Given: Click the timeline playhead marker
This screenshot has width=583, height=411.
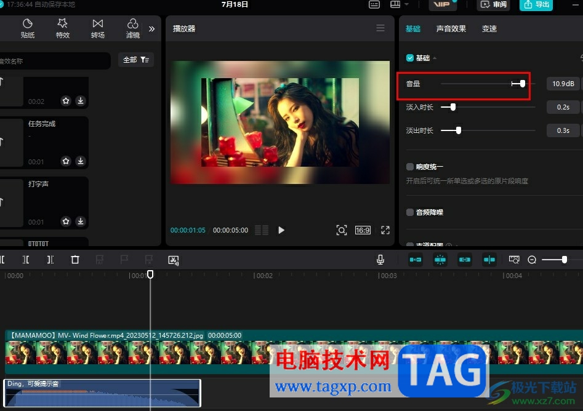Looking at the screenshot, I should click(x=150, y=274).
